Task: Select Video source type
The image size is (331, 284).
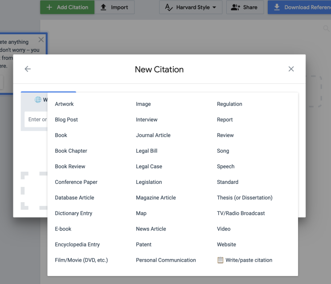Action: point(224,229)
